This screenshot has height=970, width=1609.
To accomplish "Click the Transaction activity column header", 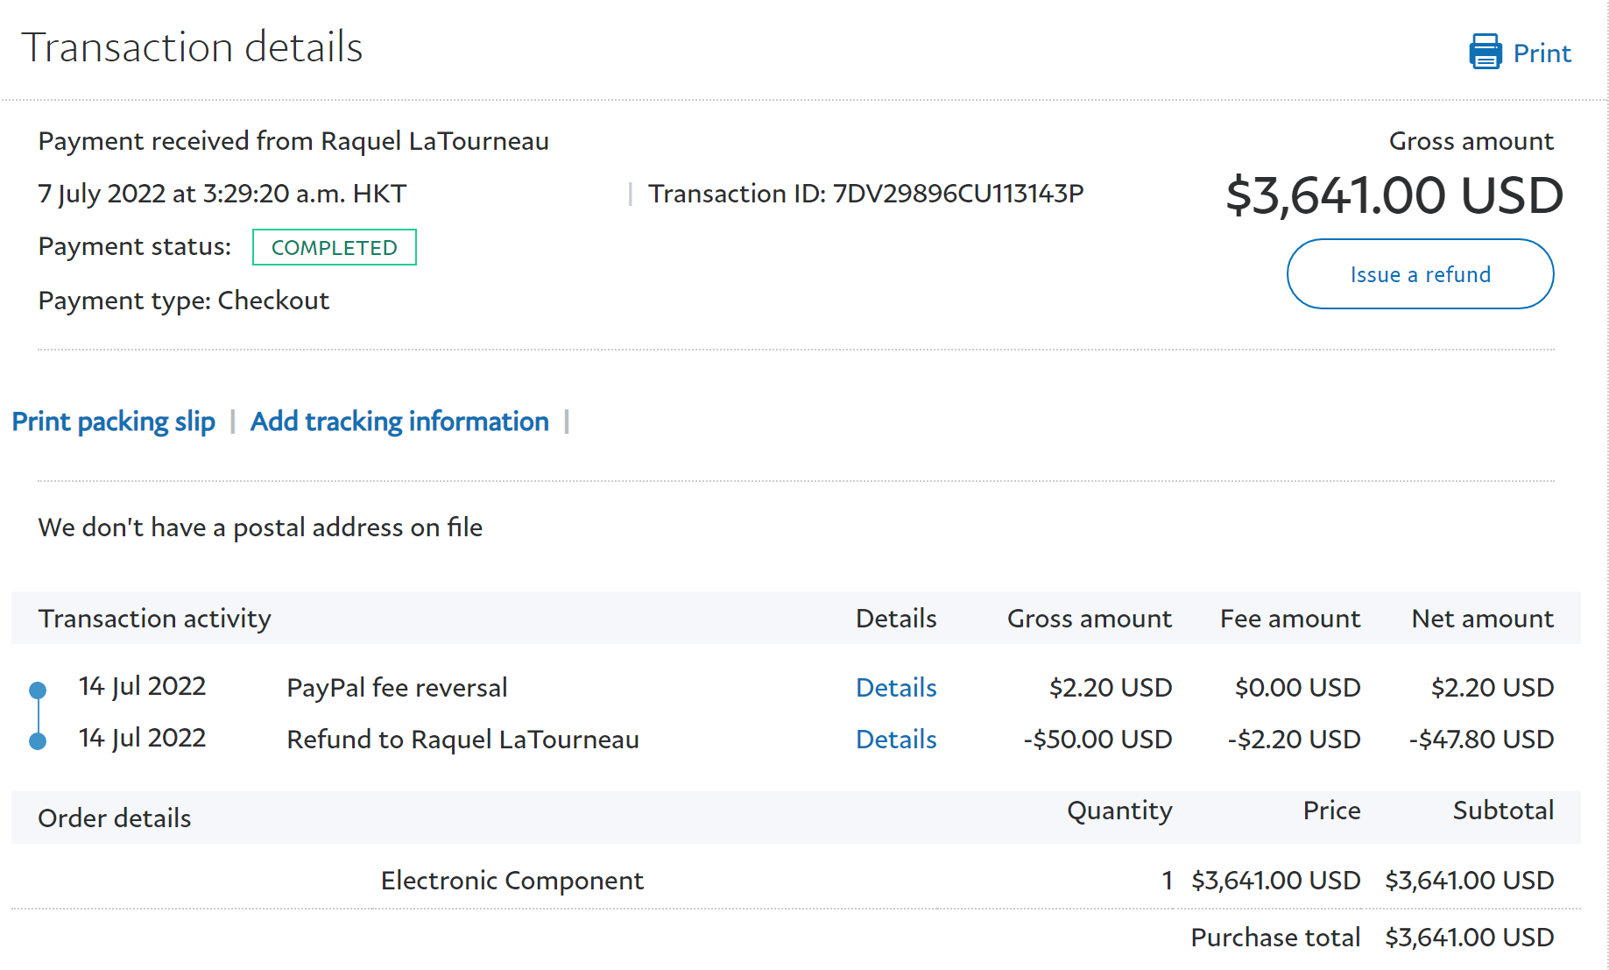I will point(155,619).
